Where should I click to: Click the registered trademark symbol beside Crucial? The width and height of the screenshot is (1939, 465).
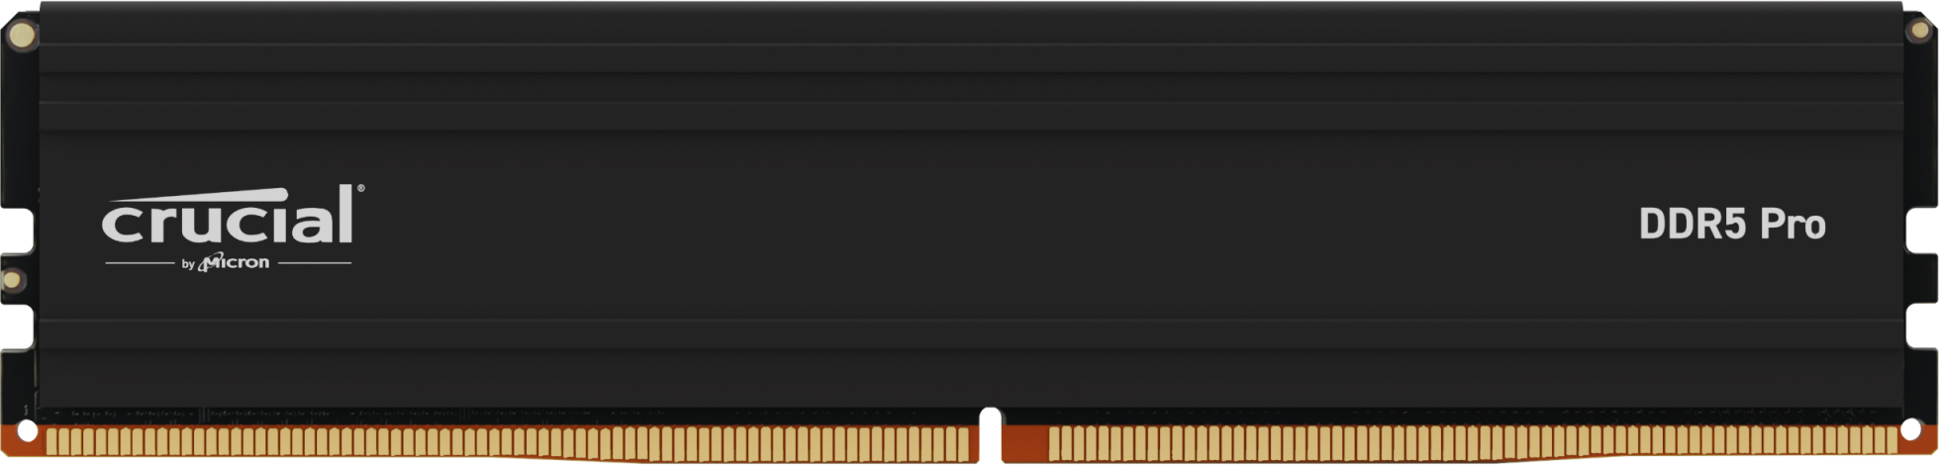coord(360,188)
